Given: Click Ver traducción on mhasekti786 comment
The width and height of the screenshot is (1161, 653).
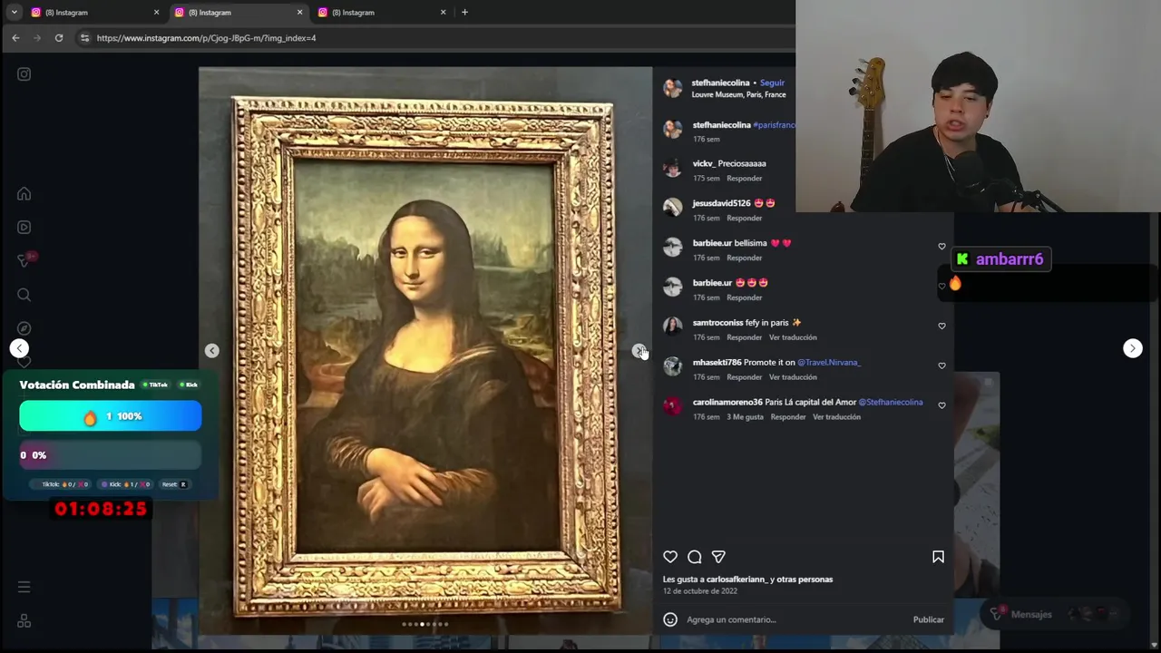Looking at the screenshot, I should [x=793, y=377].
